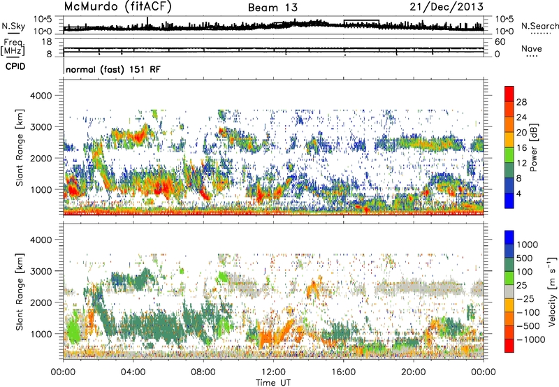Click the 10^0 tick beside N.Search

point(504,31)
